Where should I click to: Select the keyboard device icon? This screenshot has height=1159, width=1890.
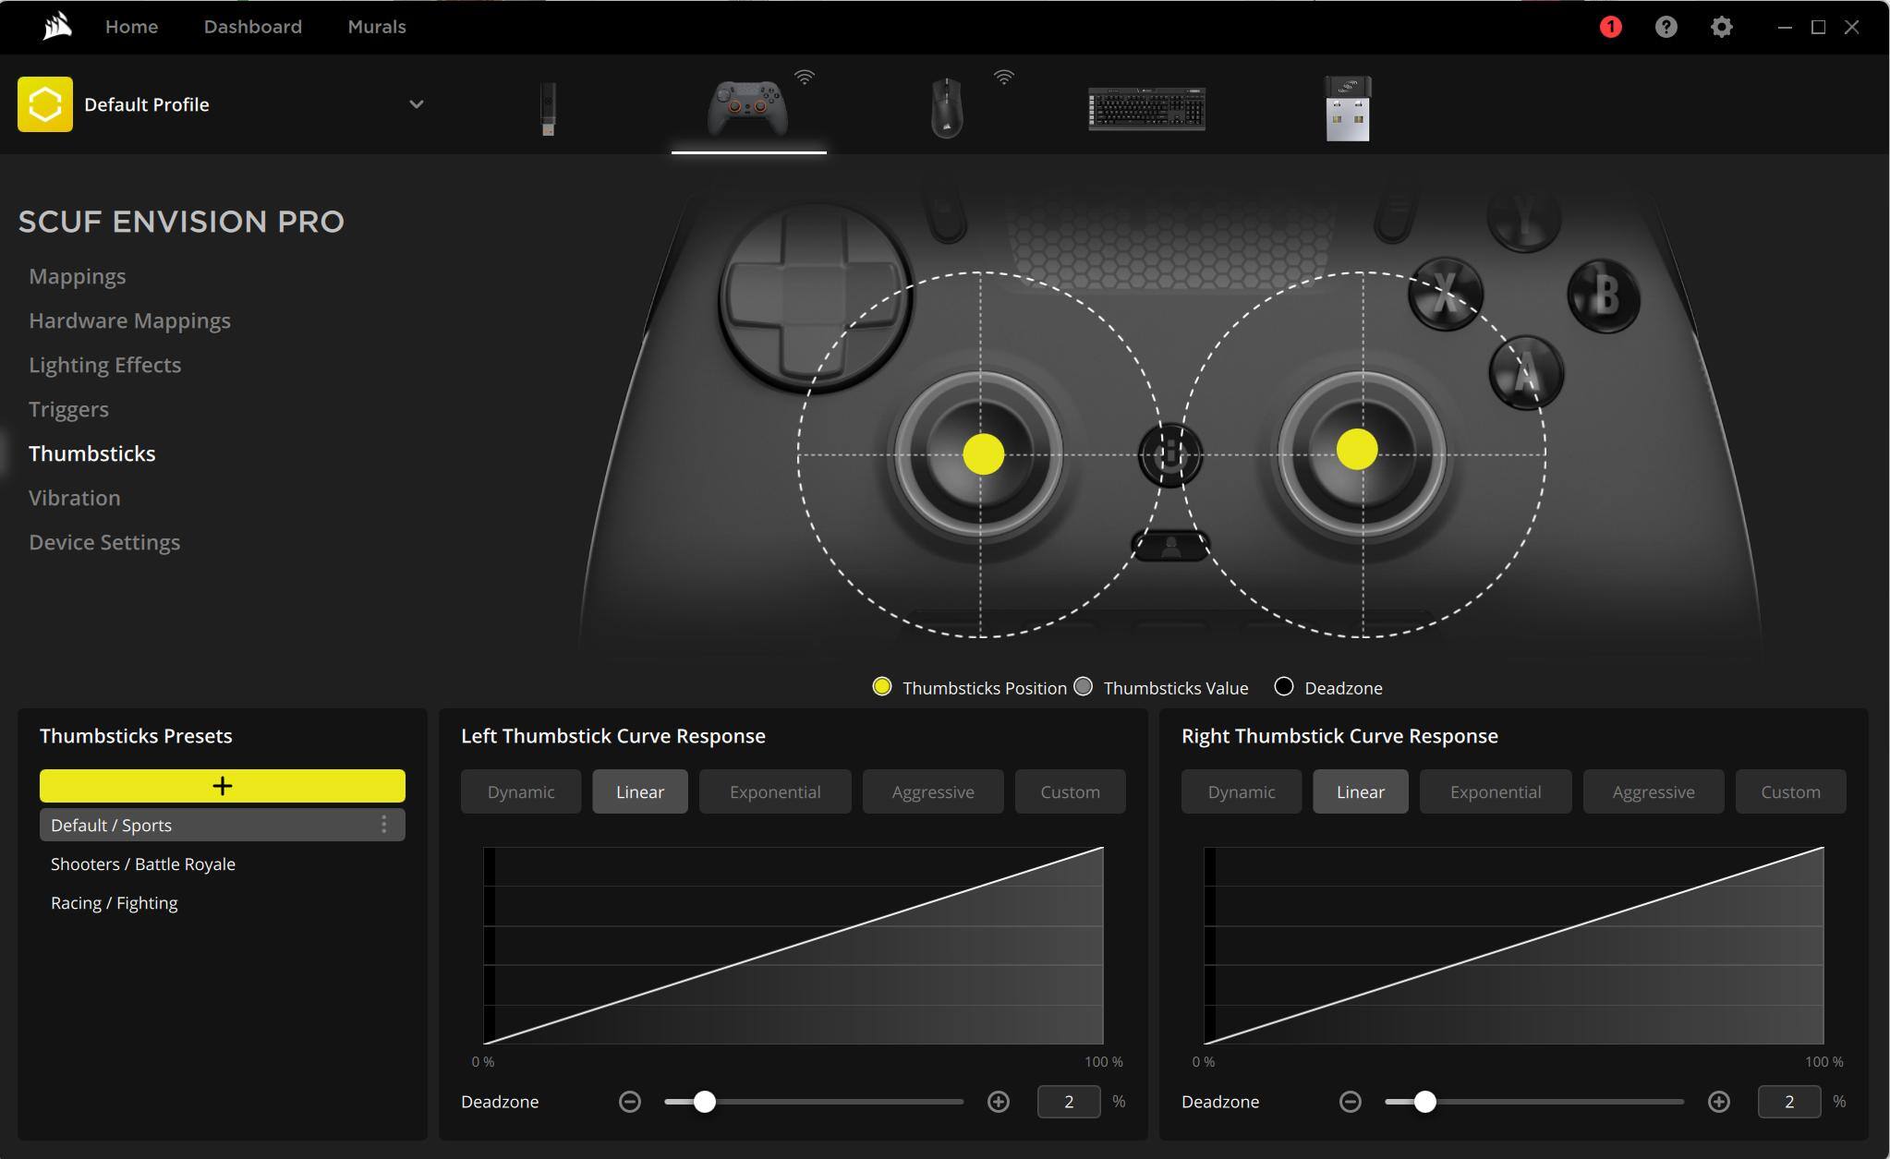[x=1146, y=108]
